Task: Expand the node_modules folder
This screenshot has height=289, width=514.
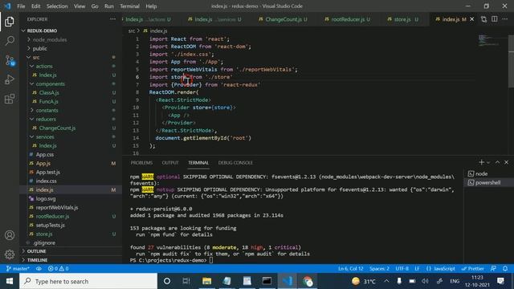Action: click(x=71, y=39)
